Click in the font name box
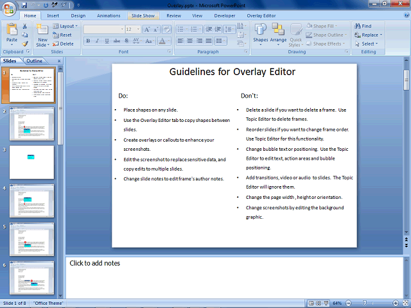 tap(104, 30)
